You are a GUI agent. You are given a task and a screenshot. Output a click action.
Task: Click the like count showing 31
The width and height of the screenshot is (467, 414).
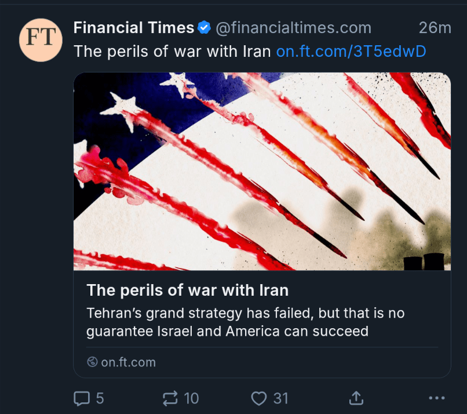[280, 398]
